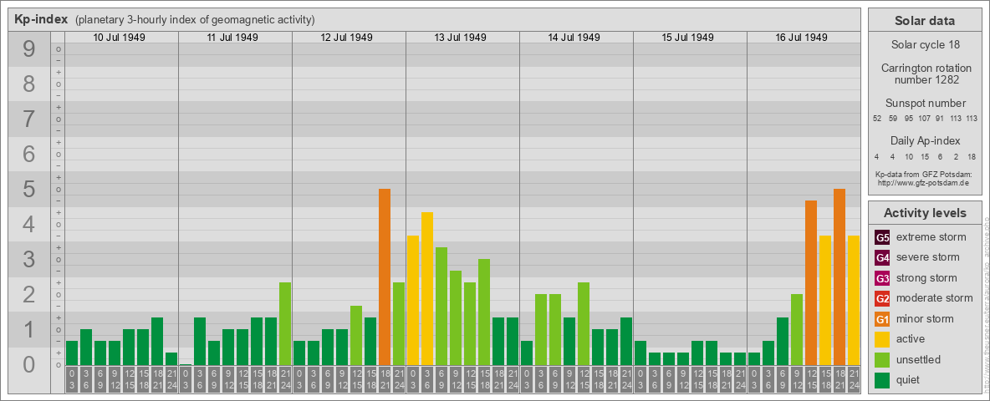
Task: Click the Ap-index value 15
Action: pos(924,156)
